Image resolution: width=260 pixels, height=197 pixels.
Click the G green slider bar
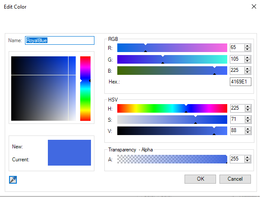[172, 59]
